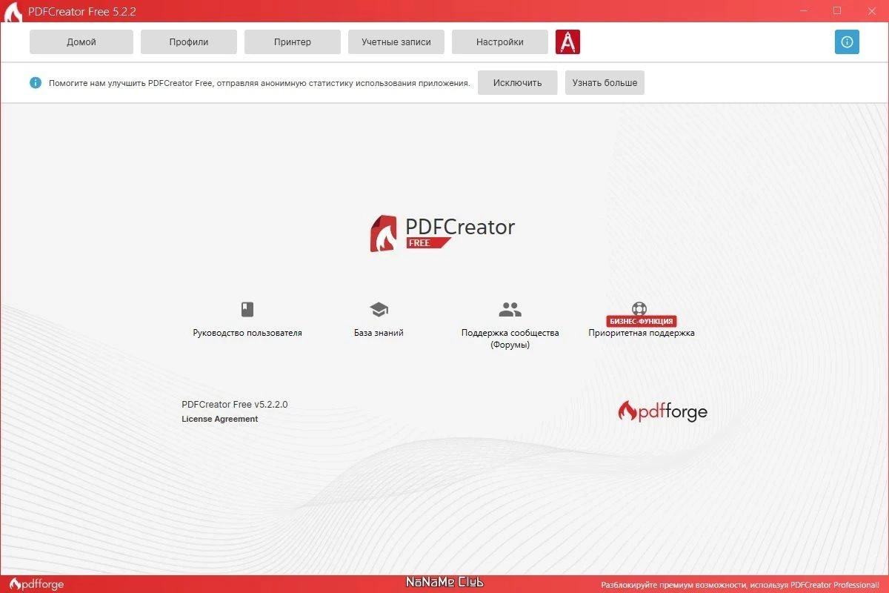This screenshot has height=593, width=889.
Task: Click the PDFCreator Professional promo text in footer
Action: pos(739,584)
